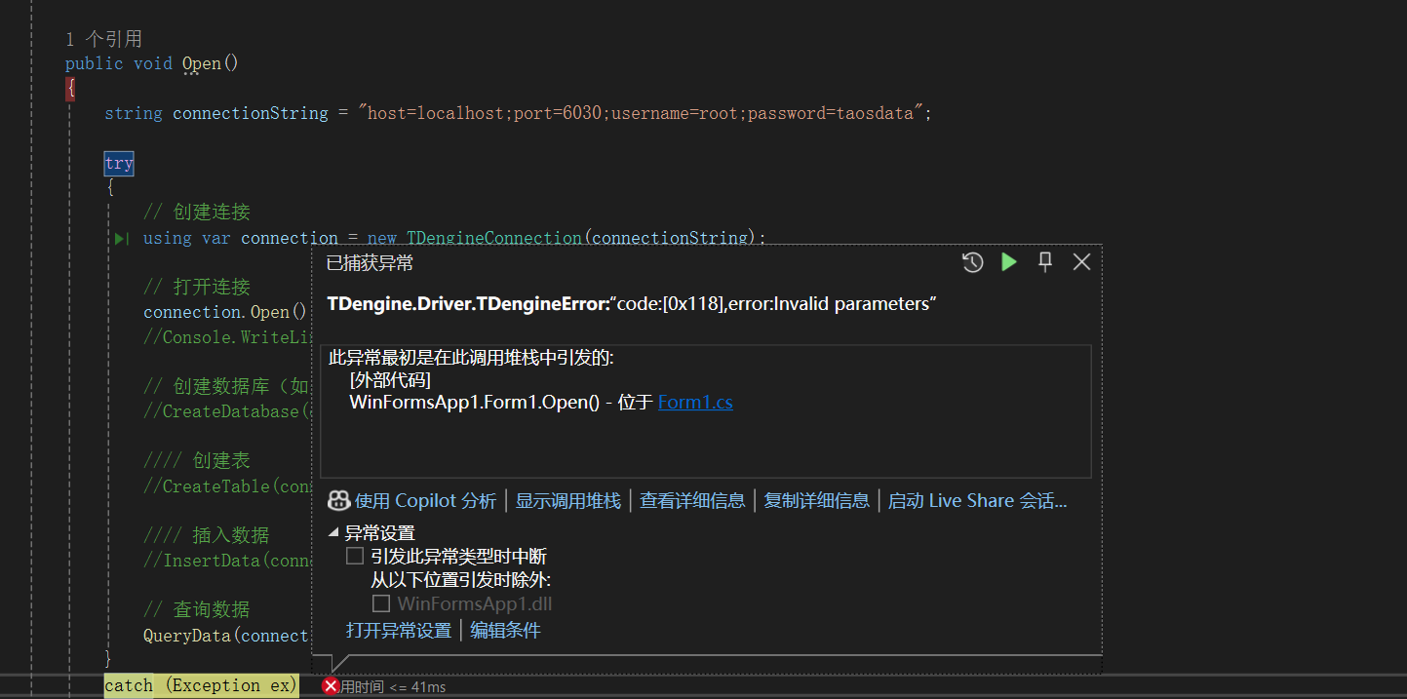This screenshot has height=699, width=1407.
Task: Click the exception history icon in popup
Action: coord(972,262)
